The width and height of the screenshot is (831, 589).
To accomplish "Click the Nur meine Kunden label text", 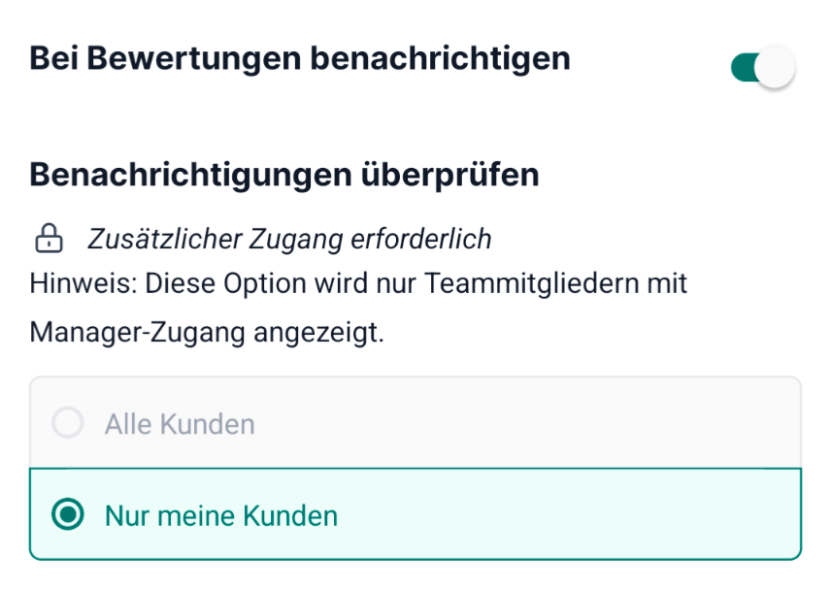I will coord(221,516).
